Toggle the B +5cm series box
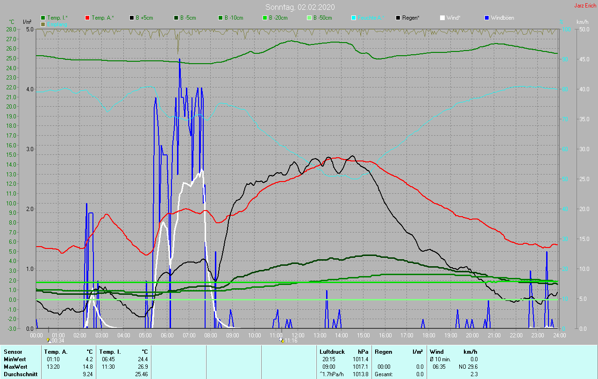 132,18
